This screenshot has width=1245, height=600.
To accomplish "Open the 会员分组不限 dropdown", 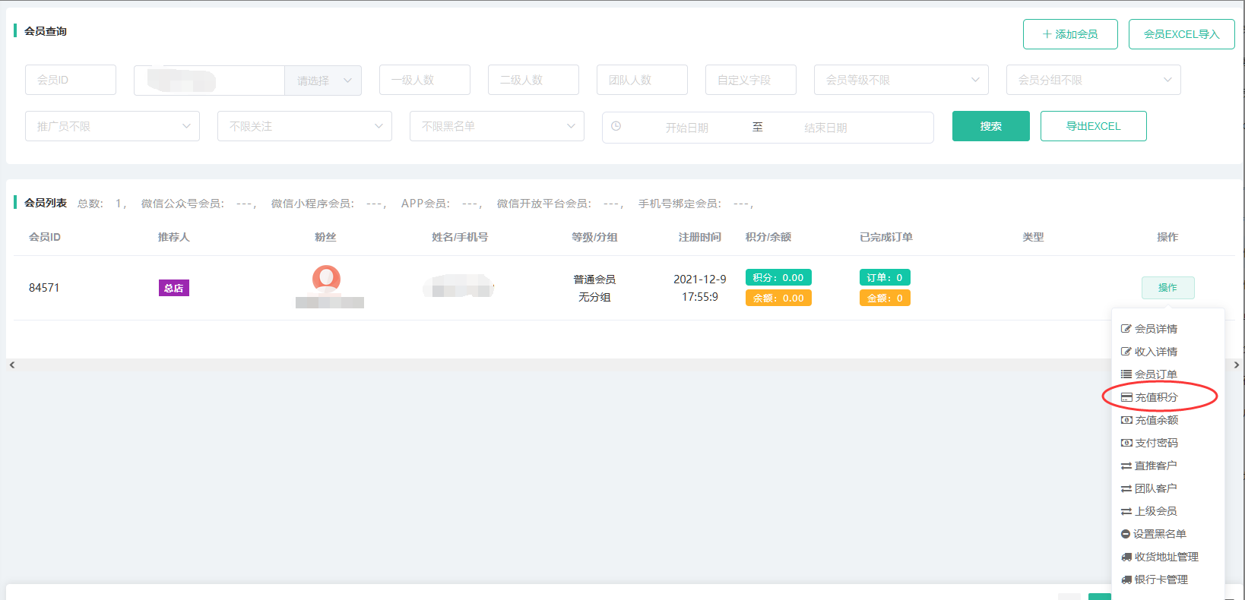I will [x=1093, y=80].
